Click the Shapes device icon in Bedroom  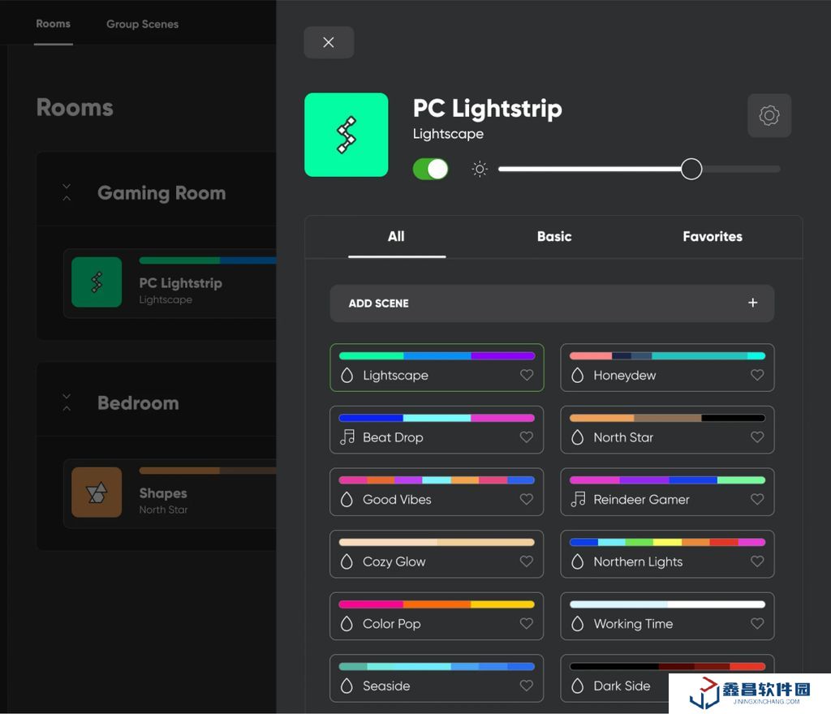tap(97, 492)
